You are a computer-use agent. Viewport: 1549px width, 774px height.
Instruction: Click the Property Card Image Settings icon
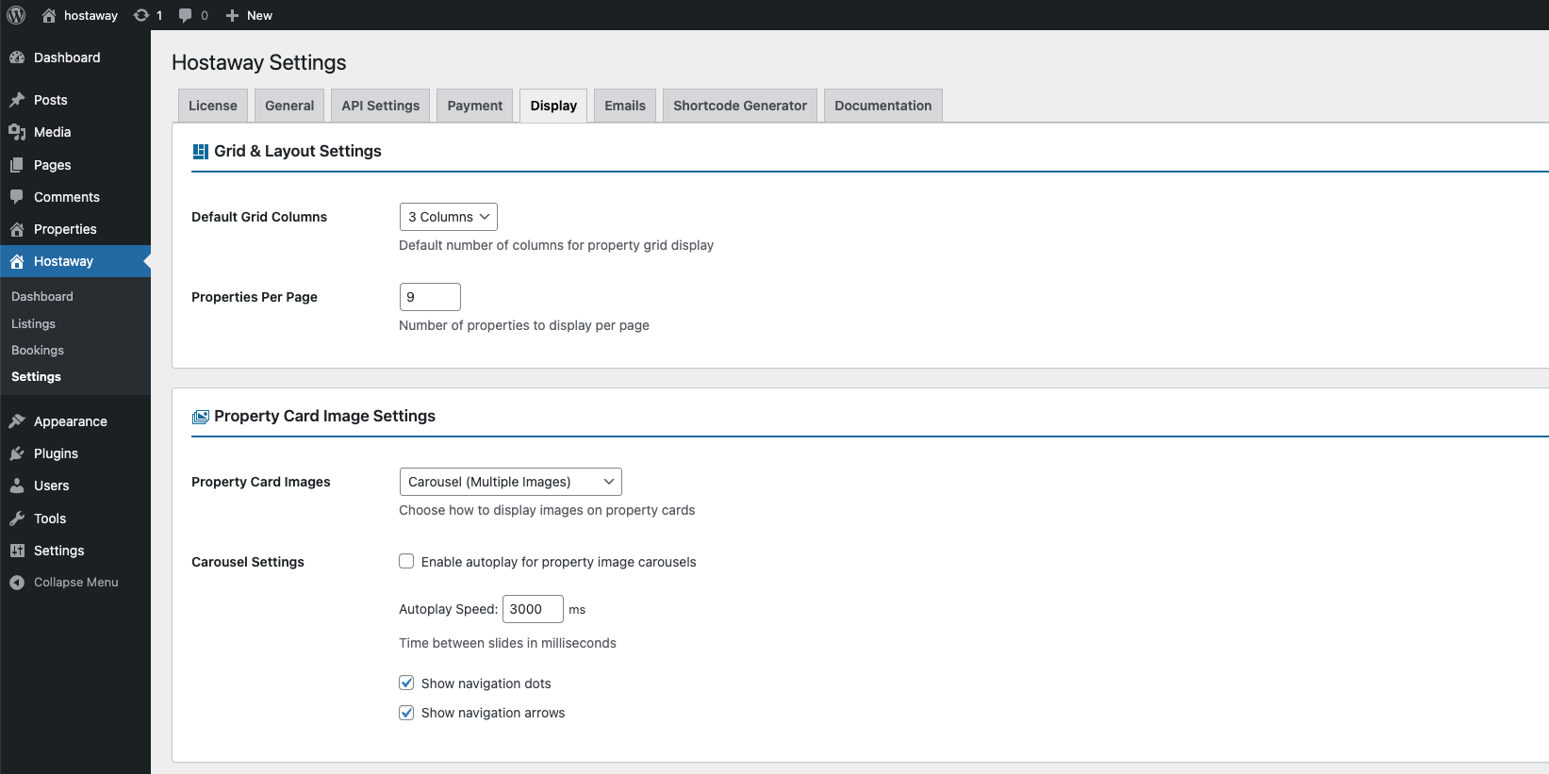click(201, 417)
